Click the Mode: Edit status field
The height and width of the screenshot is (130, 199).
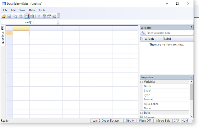click(x=163, y=121)
